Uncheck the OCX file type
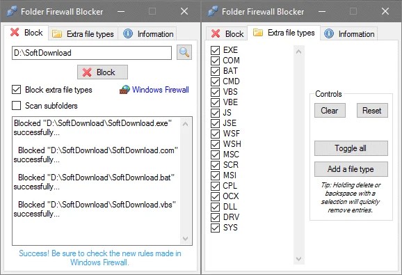This screenshot has width=402, height=275. pyautogui.click(x=215, y=196)
